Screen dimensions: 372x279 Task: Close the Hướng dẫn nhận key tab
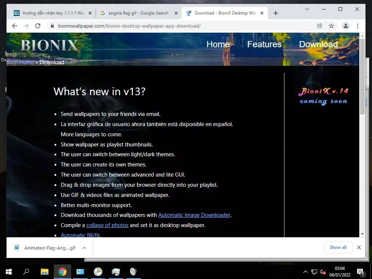(x=90, y=13)
